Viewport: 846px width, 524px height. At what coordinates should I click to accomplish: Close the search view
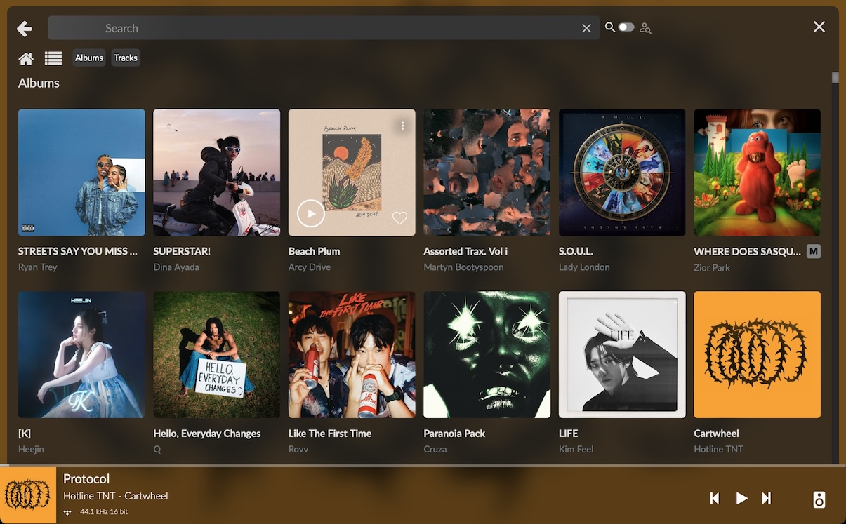point(819,27)
